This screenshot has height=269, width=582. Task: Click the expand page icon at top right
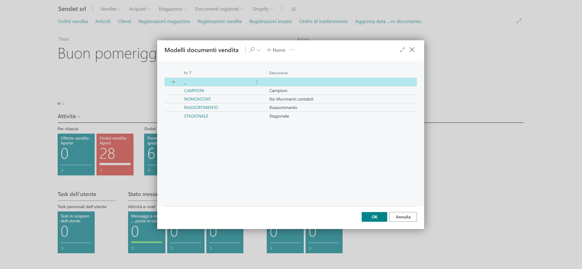(x=519, y=21)
